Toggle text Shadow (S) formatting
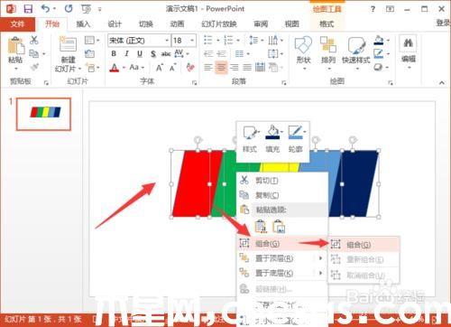The image size is (451, 327). (x=153, y=54)
